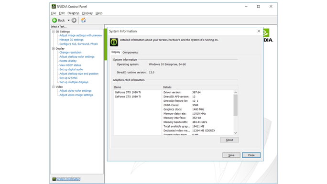Click the NVIDIA Control Panel title icon
Image resolution: width=327 pixels, height=184 pixels.
click(54, 7)
